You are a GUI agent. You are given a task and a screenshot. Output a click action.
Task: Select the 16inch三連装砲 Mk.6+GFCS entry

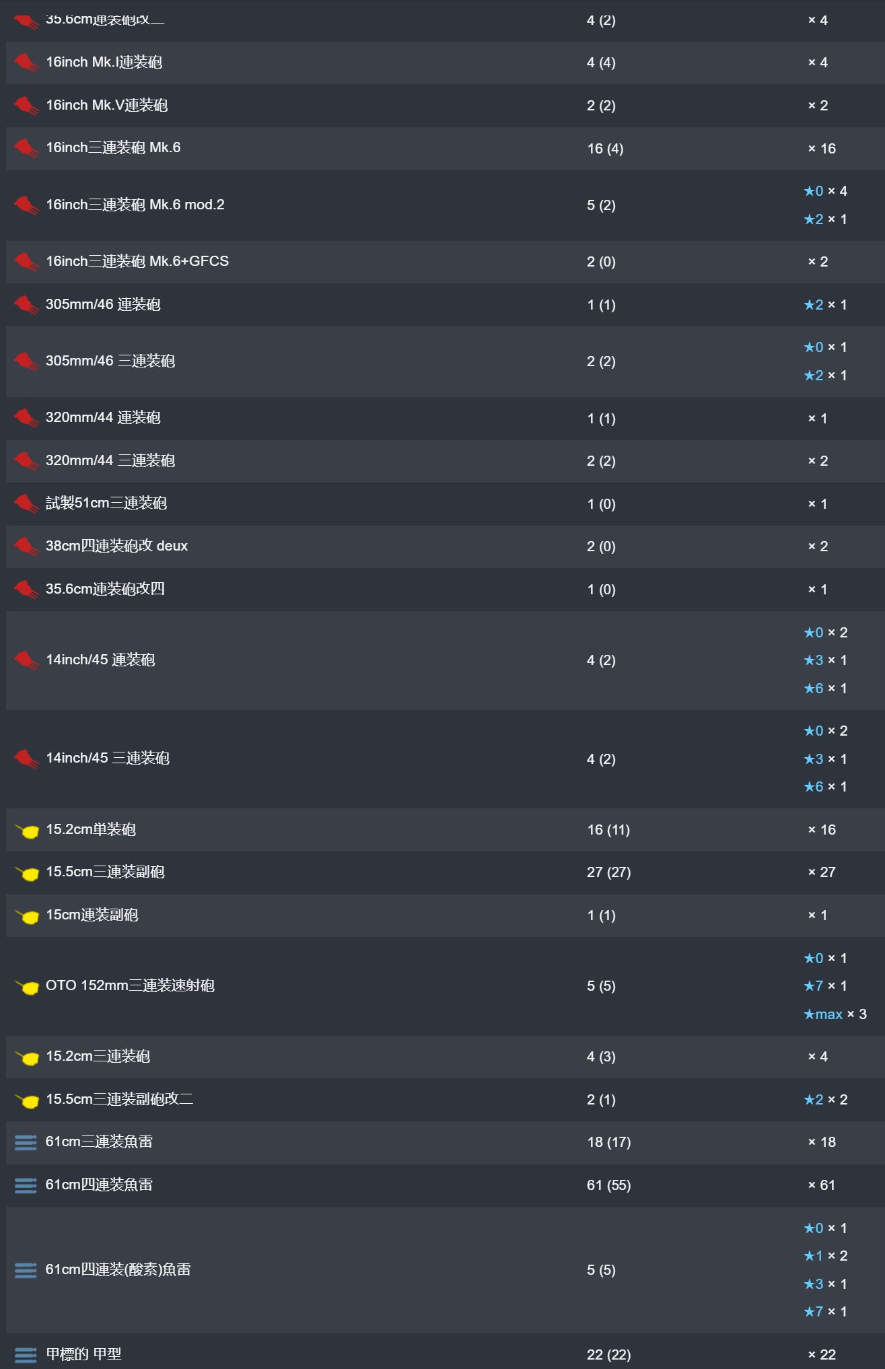tap(137, 261)
